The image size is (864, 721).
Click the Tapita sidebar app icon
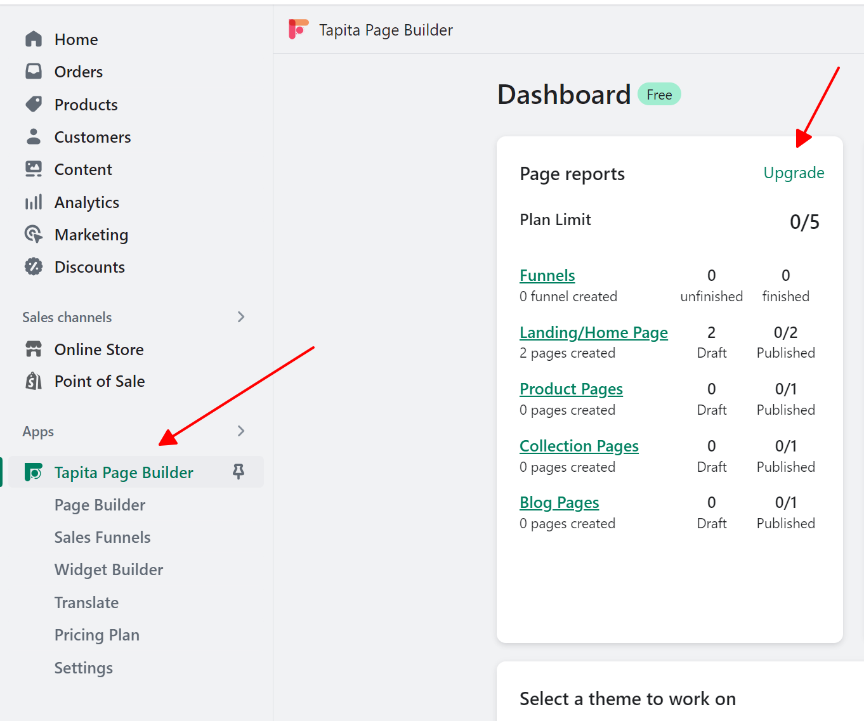point(33,472)
